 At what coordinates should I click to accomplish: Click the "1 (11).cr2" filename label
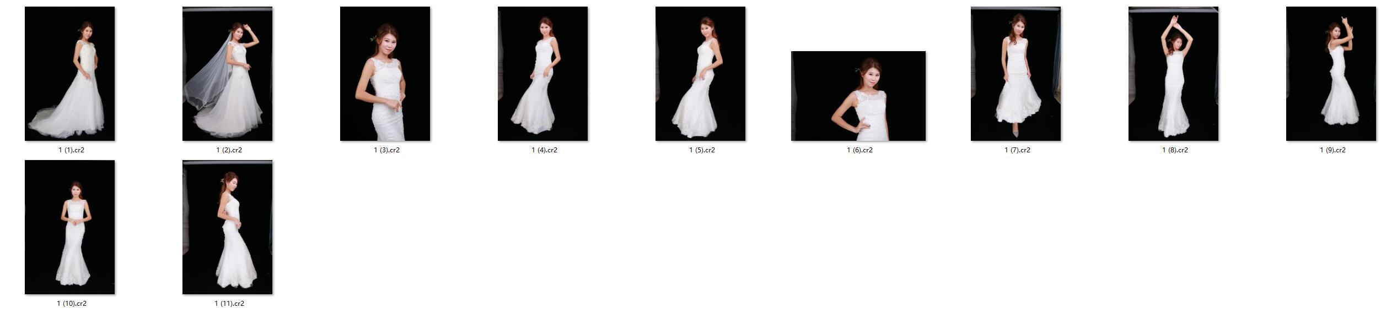tap(229, 304)
